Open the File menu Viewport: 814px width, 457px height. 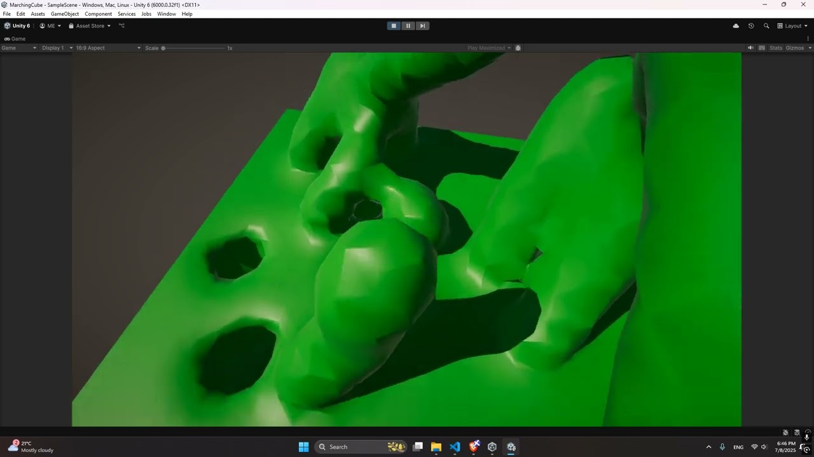[6, 14]
